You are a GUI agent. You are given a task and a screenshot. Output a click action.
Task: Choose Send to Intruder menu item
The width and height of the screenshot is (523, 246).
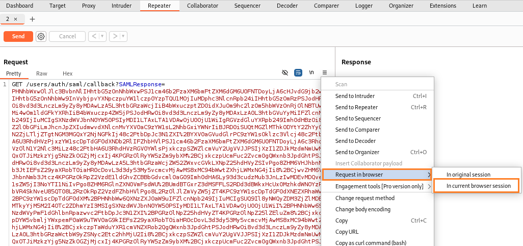pyautogui.click(x=377, y=96)
